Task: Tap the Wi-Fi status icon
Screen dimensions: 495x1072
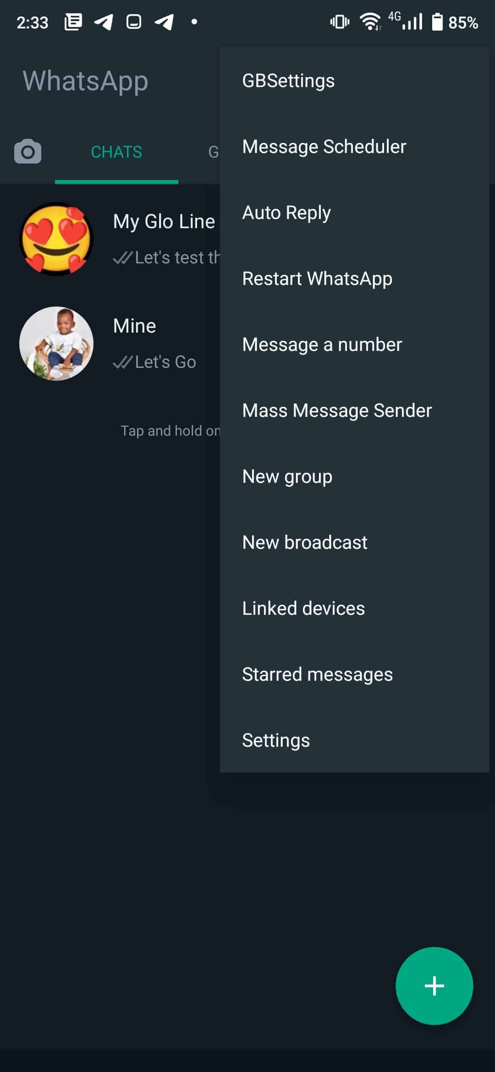Action: coord(370,22)
